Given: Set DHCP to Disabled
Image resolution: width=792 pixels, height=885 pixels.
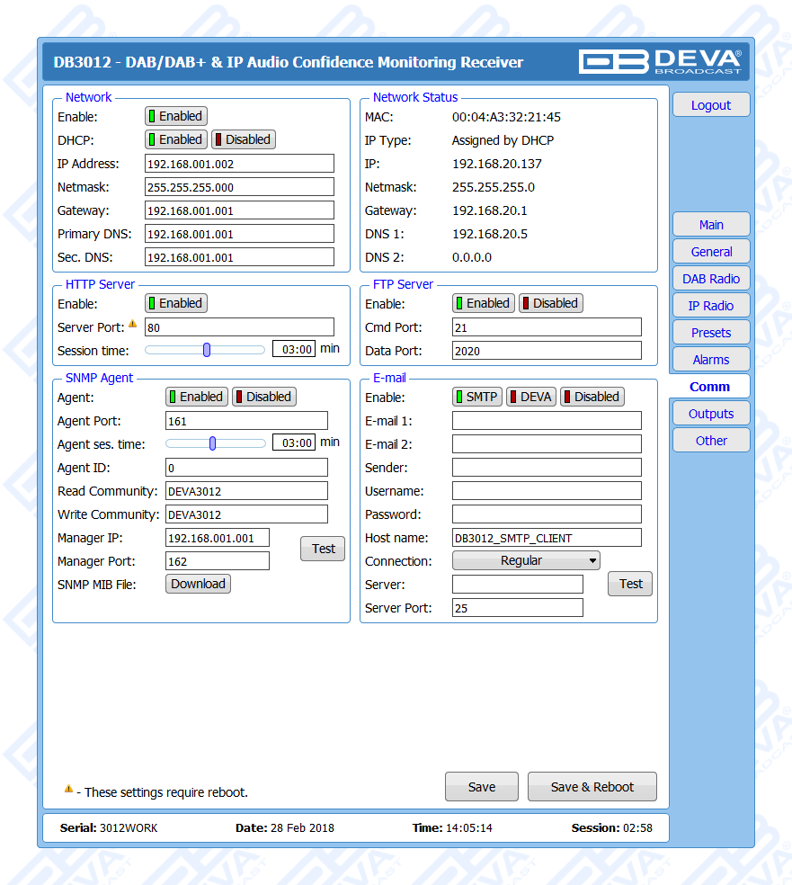Looking at the screenshot, I should point(243,139).
